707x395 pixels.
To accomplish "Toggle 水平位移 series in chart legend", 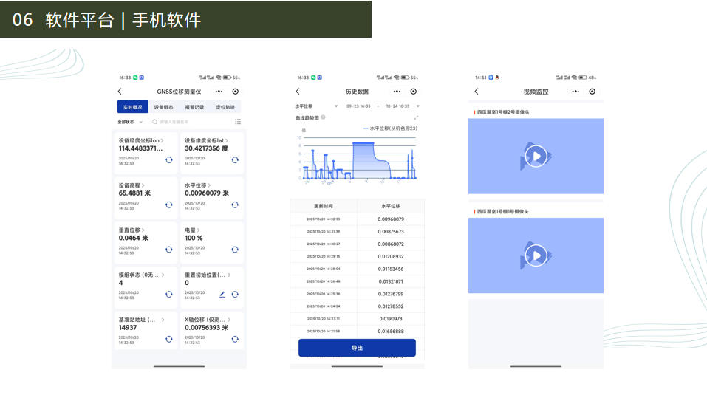I will pos(390,128).
